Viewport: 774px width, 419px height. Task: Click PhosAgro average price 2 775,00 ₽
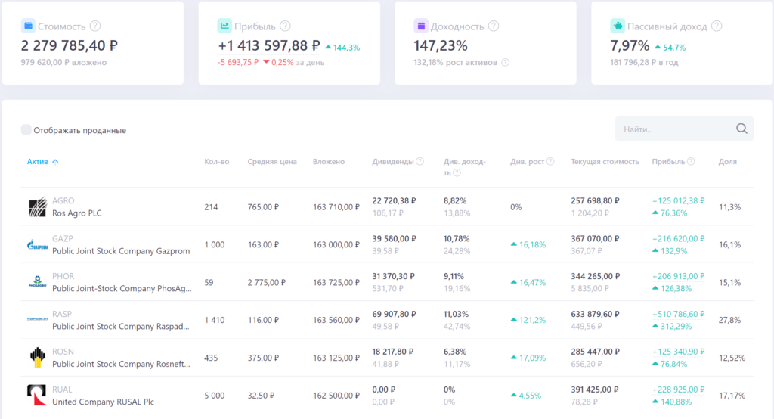tap(267, 282)
